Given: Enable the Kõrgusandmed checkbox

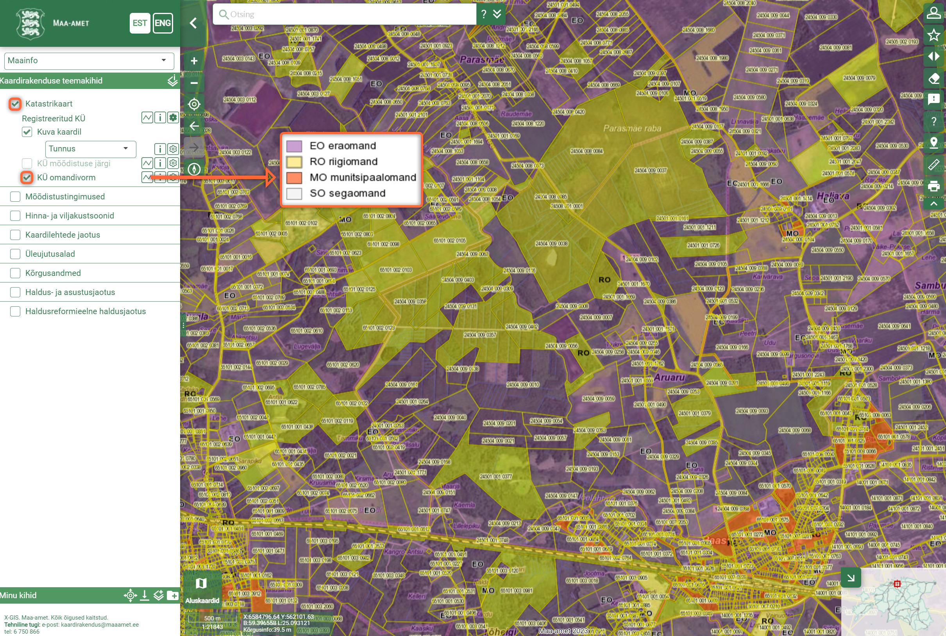Looking at the screenshot, I should tap(15, 273).
